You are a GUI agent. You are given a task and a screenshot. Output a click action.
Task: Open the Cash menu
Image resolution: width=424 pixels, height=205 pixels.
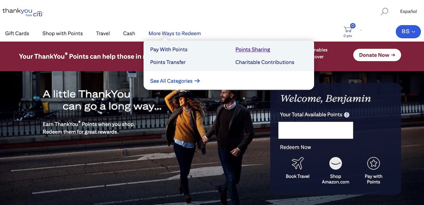(129, 34)
